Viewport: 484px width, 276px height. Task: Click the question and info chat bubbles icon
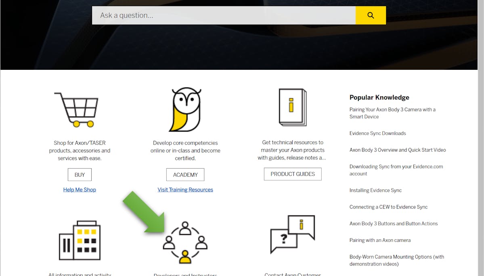click(293, 234)
